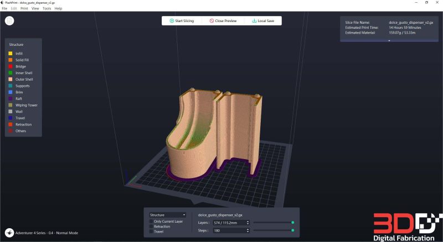
Task: Click the Local Save button
Action: [x=262, y=20]
